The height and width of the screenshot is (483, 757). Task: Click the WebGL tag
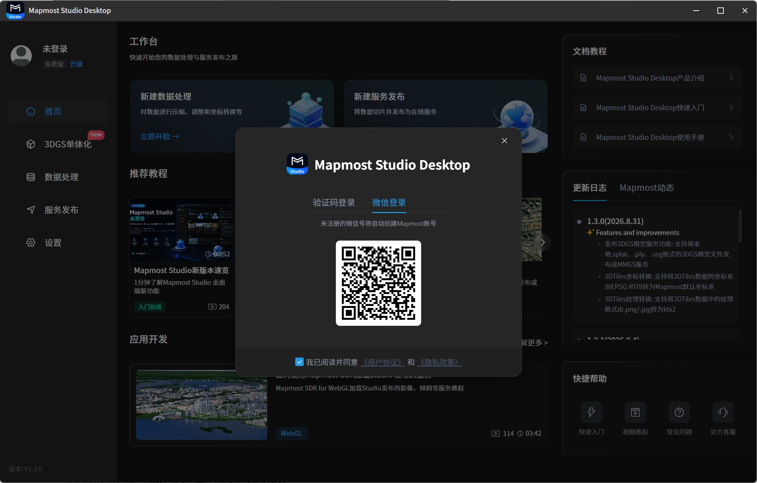pyautogui.click(x=291, y=434)
